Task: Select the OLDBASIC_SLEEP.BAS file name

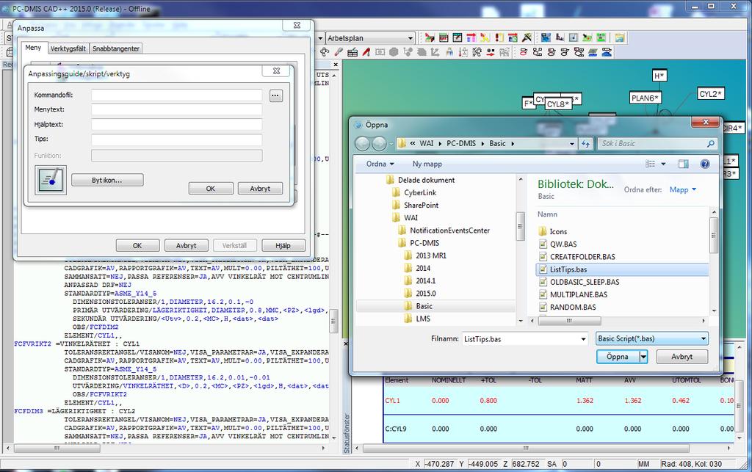Action: point(585,282)
